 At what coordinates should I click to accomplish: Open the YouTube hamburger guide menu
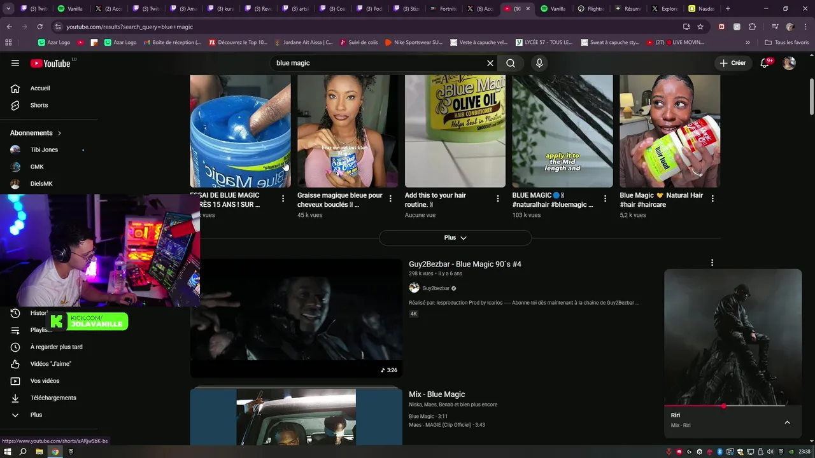tap(15, 63)
